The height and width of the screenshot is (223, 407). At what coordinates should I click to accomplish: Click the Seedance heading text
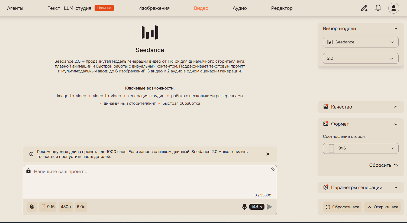150,50
